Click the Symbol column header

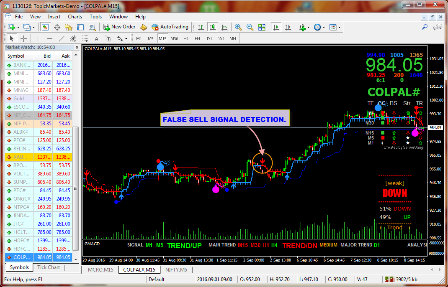[19, 56]
